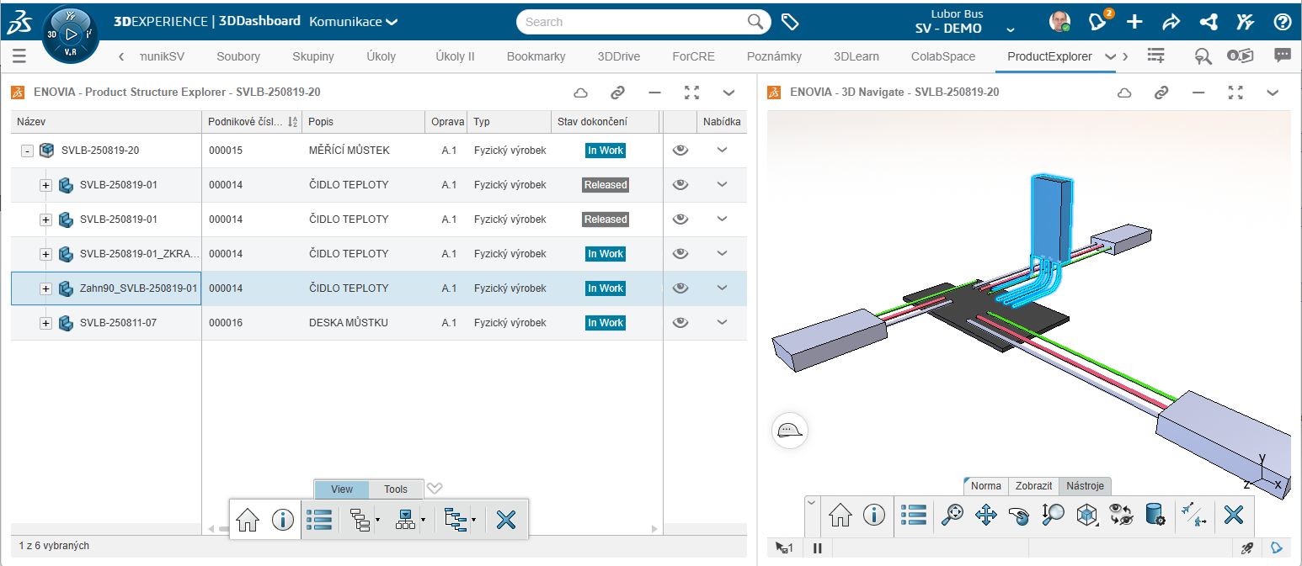Viewport: 1302px width, 566px height.
Task: Click the add-tab list icon in tab bar
Action: click(1155, 56)
